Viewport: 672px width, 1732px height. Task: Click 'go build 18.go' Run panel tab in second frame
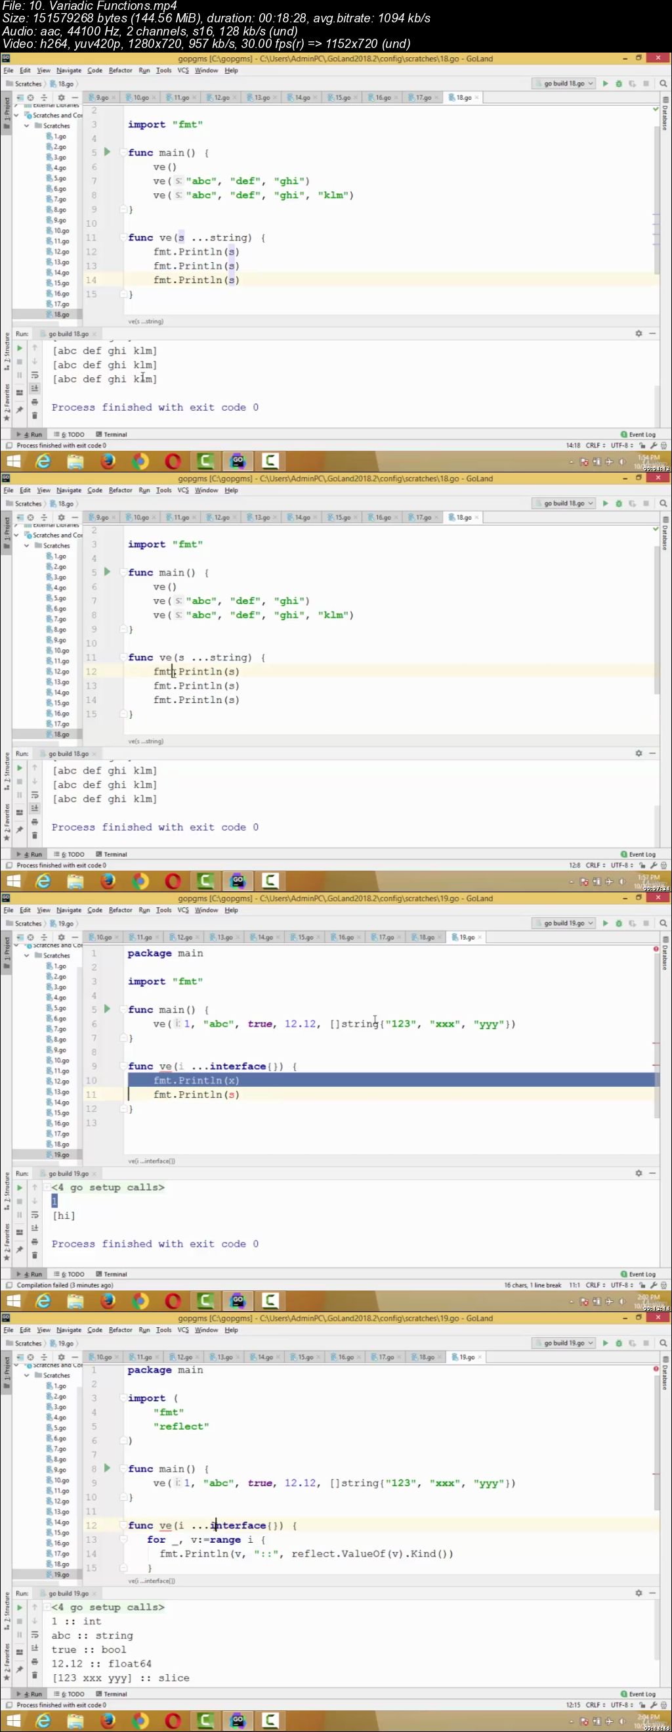pyautogui.click(x=68, y=754)
